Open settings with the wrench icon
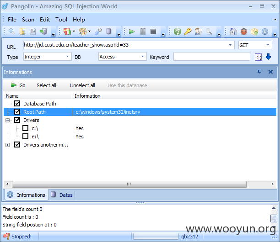Viewport: 280px width, 242px height. 98,32
